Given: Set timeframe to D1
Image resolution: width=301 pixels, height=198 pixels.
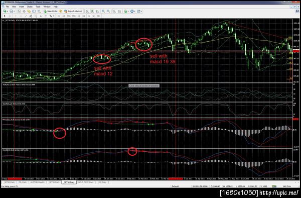Looking at the screenshot, I should pos(89,16).
